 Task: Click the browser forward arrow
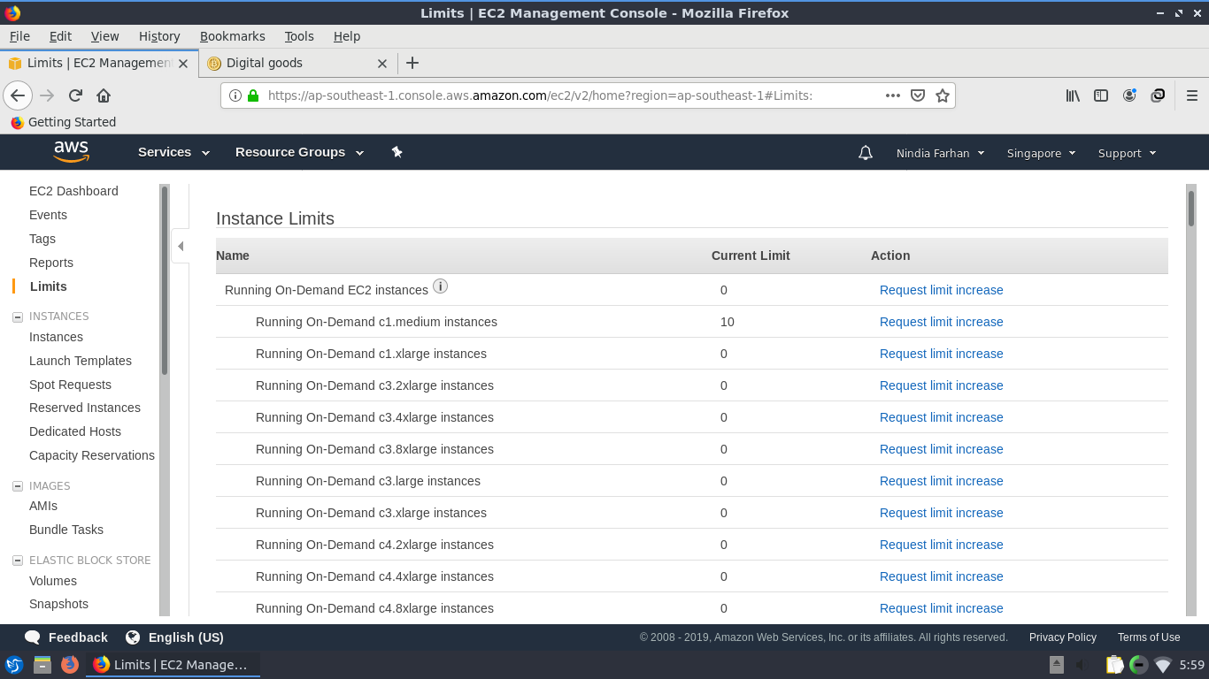(47, 95)
